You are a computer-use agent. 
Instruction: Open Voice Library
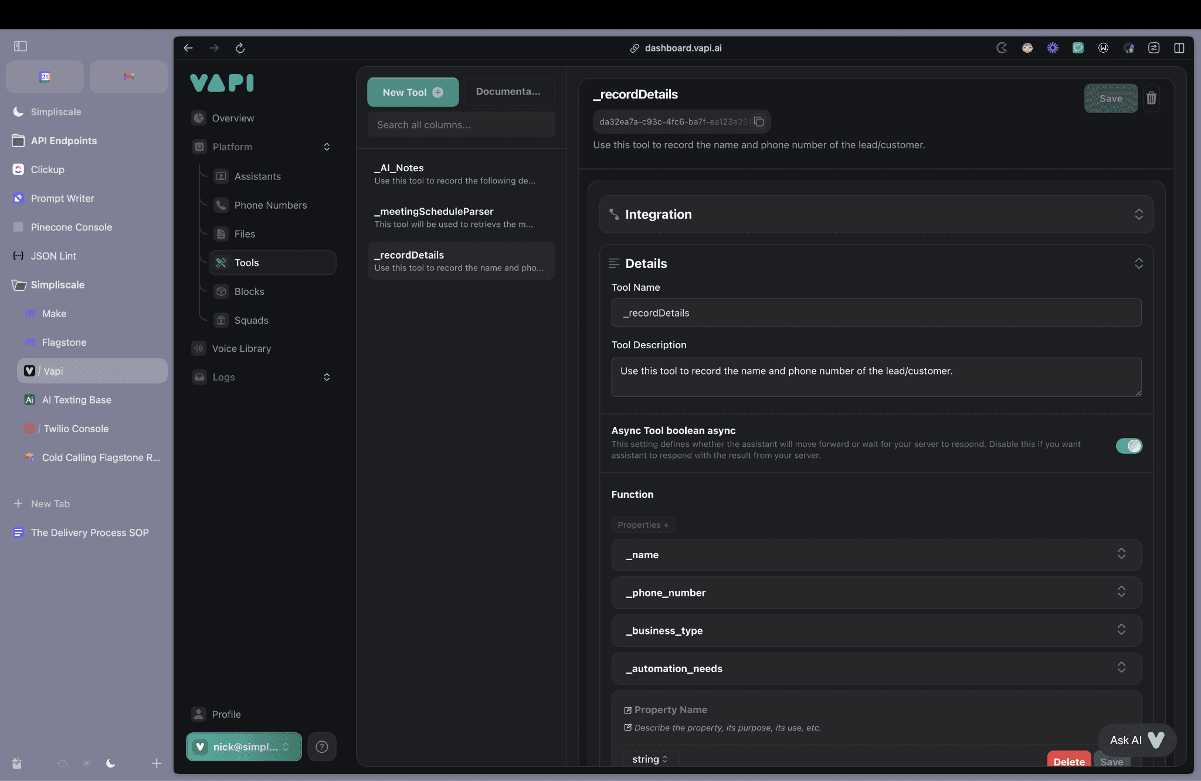pyautogui.click(x=241, y=348)
